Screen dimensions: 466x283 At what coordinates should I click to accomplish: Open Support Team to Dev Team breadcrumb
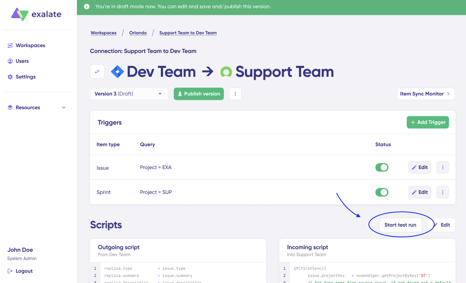pos(188,33)
